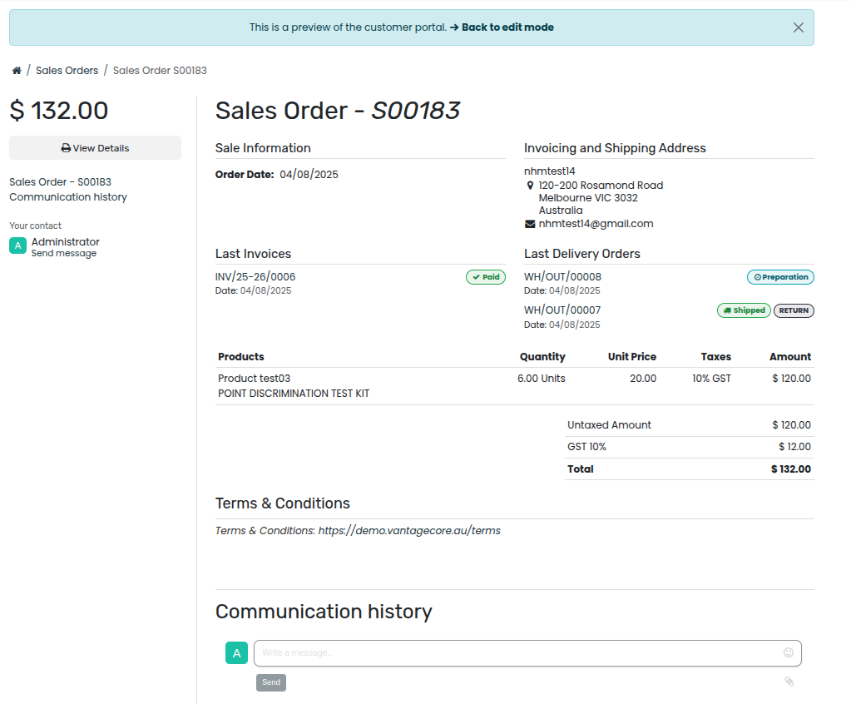Viewport: 851px width, 704px height.
Task: Click the Paid status badge
Action: click(x=486, y=277)
